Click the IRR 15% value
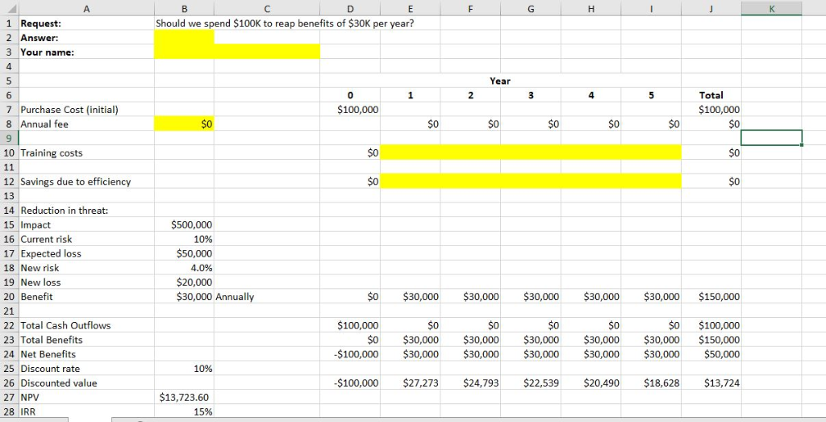The image size is (826, 422). (x=185, y=412)
